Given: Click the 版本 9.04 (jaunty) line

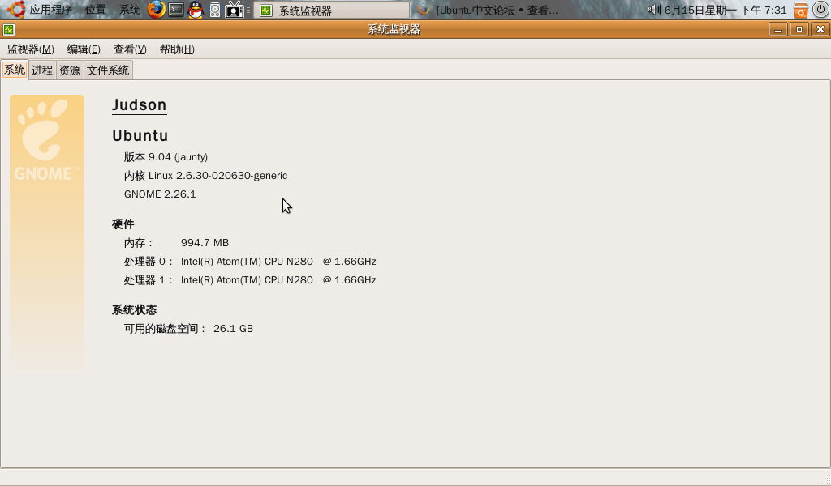Looking at the screenshot, I should [x=166, y=156].
